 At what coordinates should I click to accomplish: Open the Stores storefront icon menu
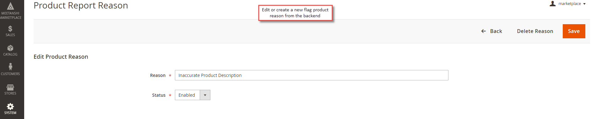(x=10, y=87)
